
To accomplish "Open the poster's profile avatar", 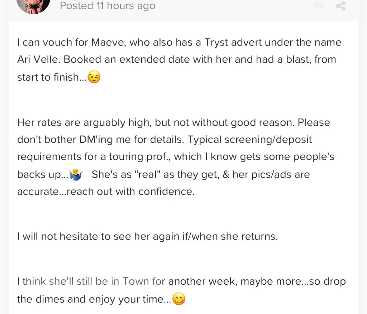I will click(33, 5).
